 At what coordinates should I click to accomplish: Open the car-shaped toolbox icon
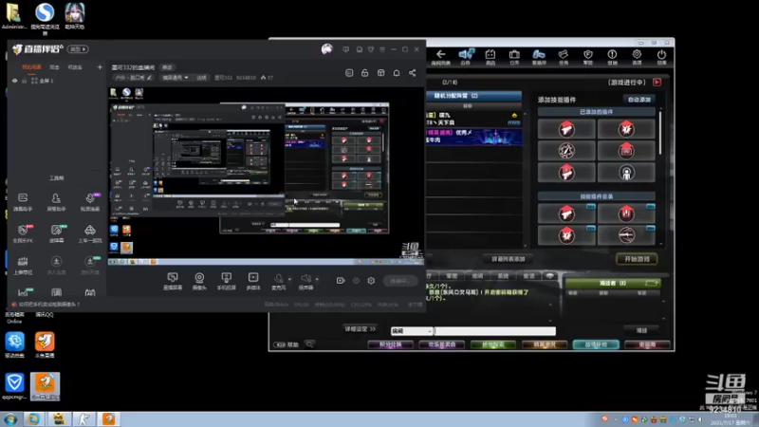[90, 233]
